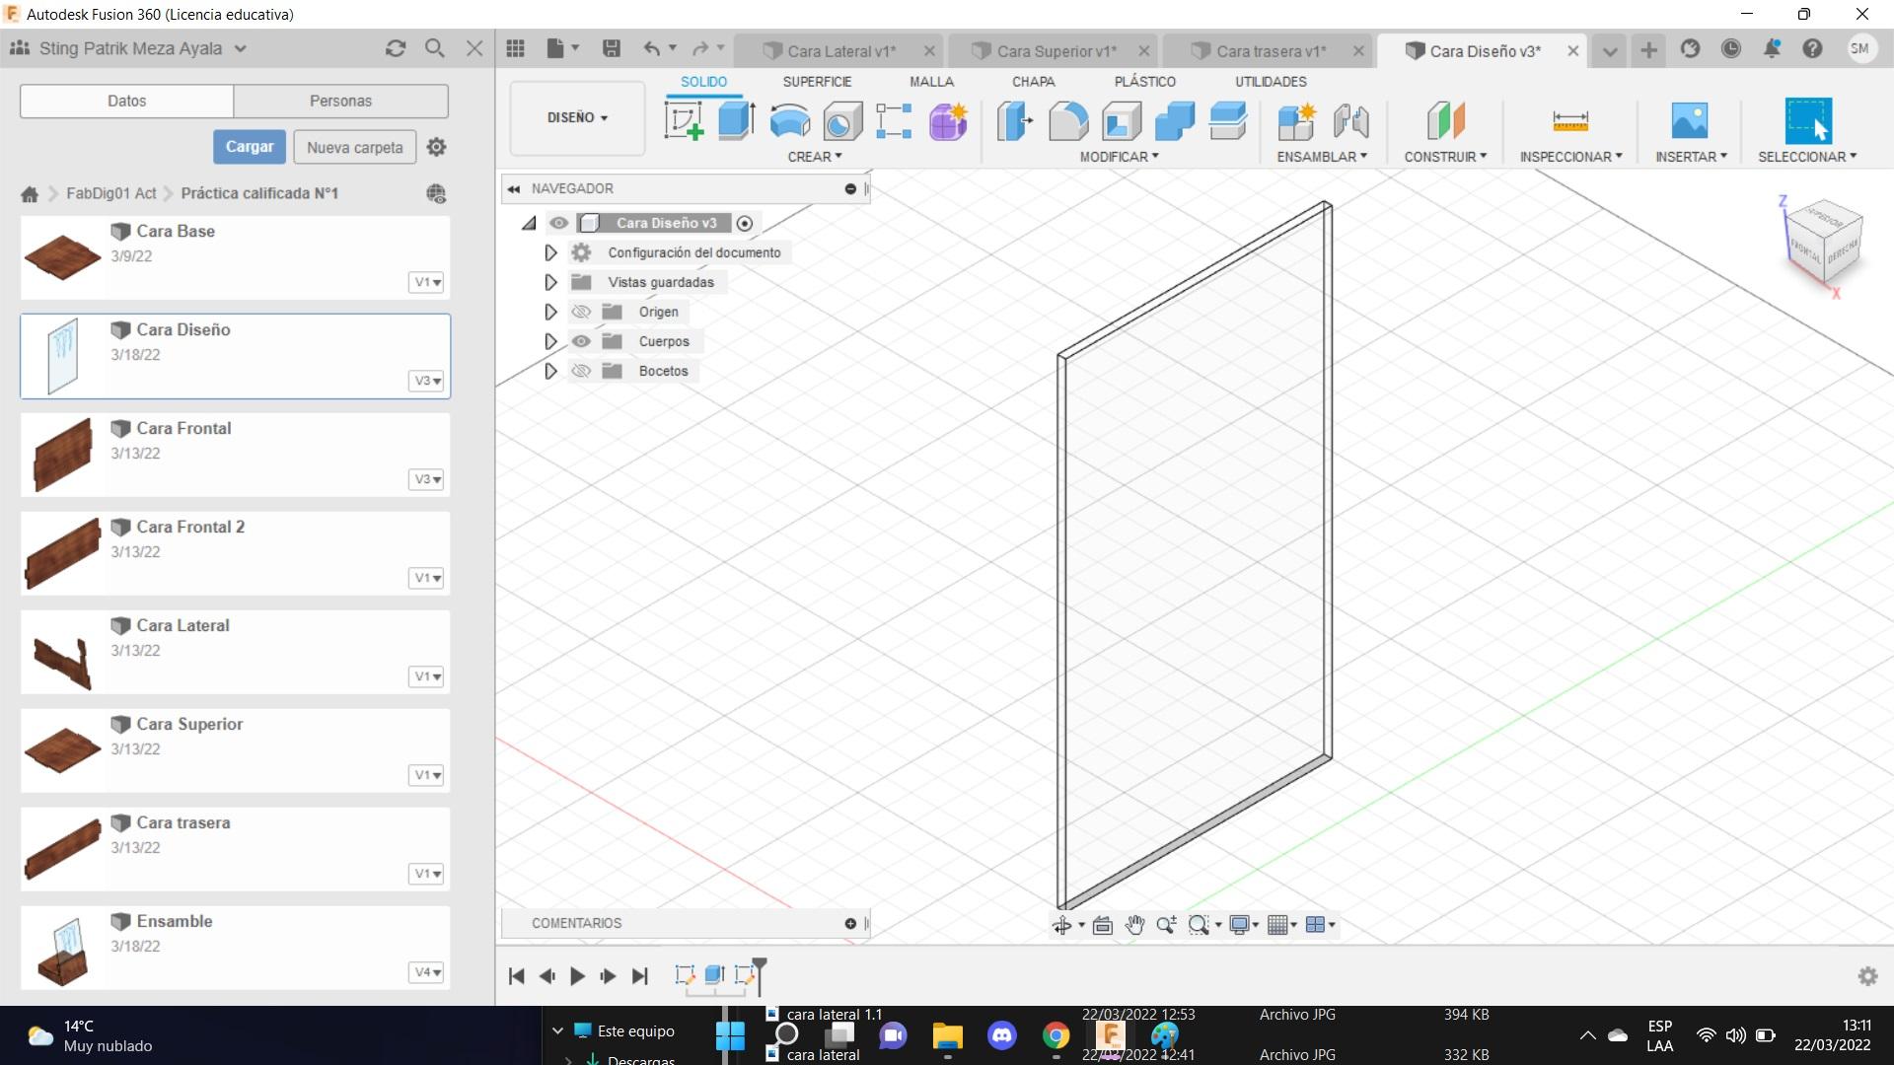Open the CREAR dropdown menu
The height and width of the screenshot is (1065, 1894).
(x=816, y=156)
